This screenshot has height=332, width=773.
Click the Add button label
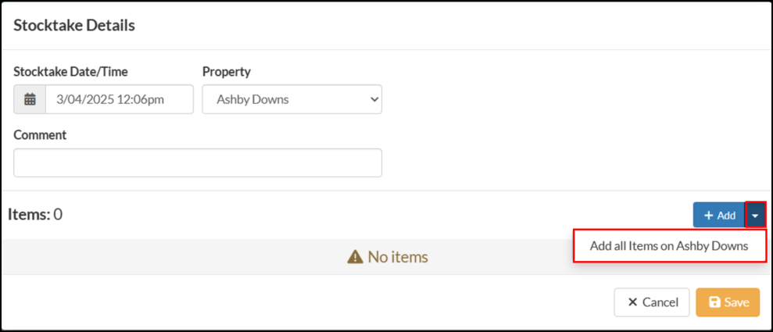726,216
